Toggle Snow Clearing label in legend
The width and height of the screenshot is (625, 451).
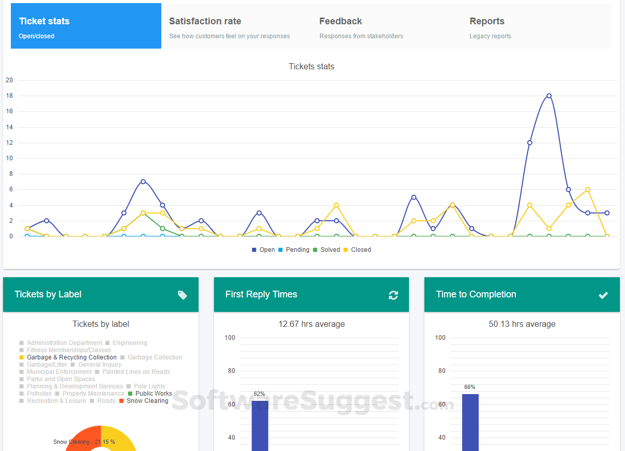[x=144, y=401]
